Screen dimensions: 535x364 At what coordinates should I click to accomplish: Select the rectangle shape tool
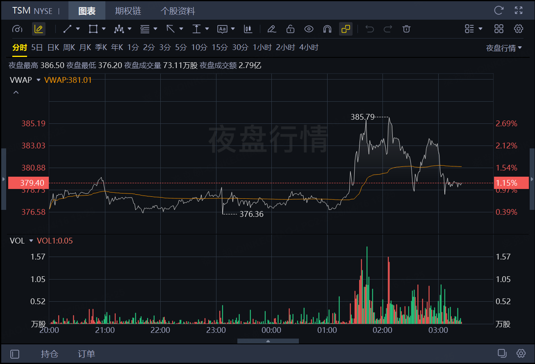93,29
